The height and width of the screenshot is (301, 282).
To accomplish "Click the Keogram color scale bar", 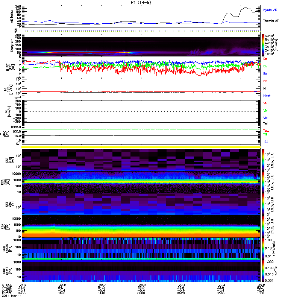I will (264, 45).
